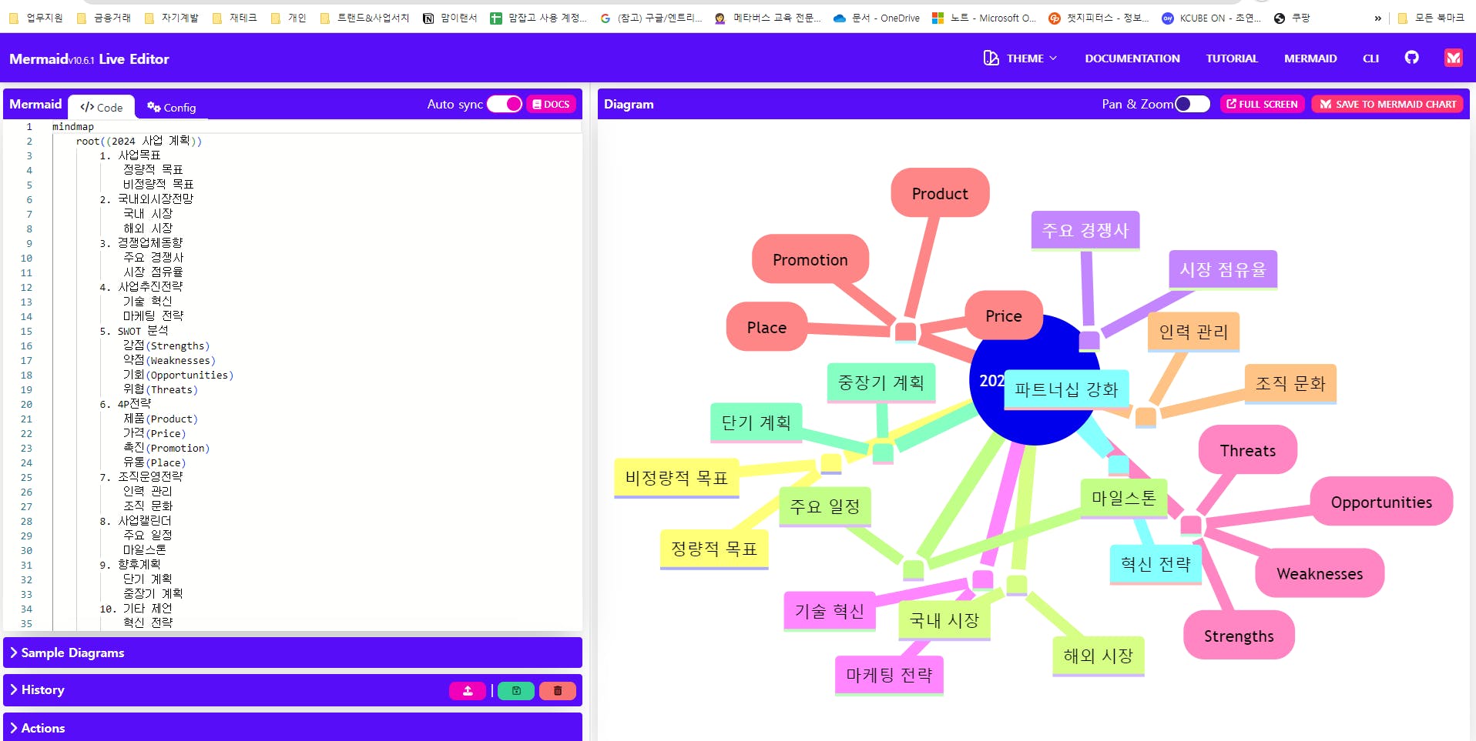The width and height of the screenshot is (1476, 741).
Task: Click the Mermaid Live Editor title
Action: pos(89,58)
